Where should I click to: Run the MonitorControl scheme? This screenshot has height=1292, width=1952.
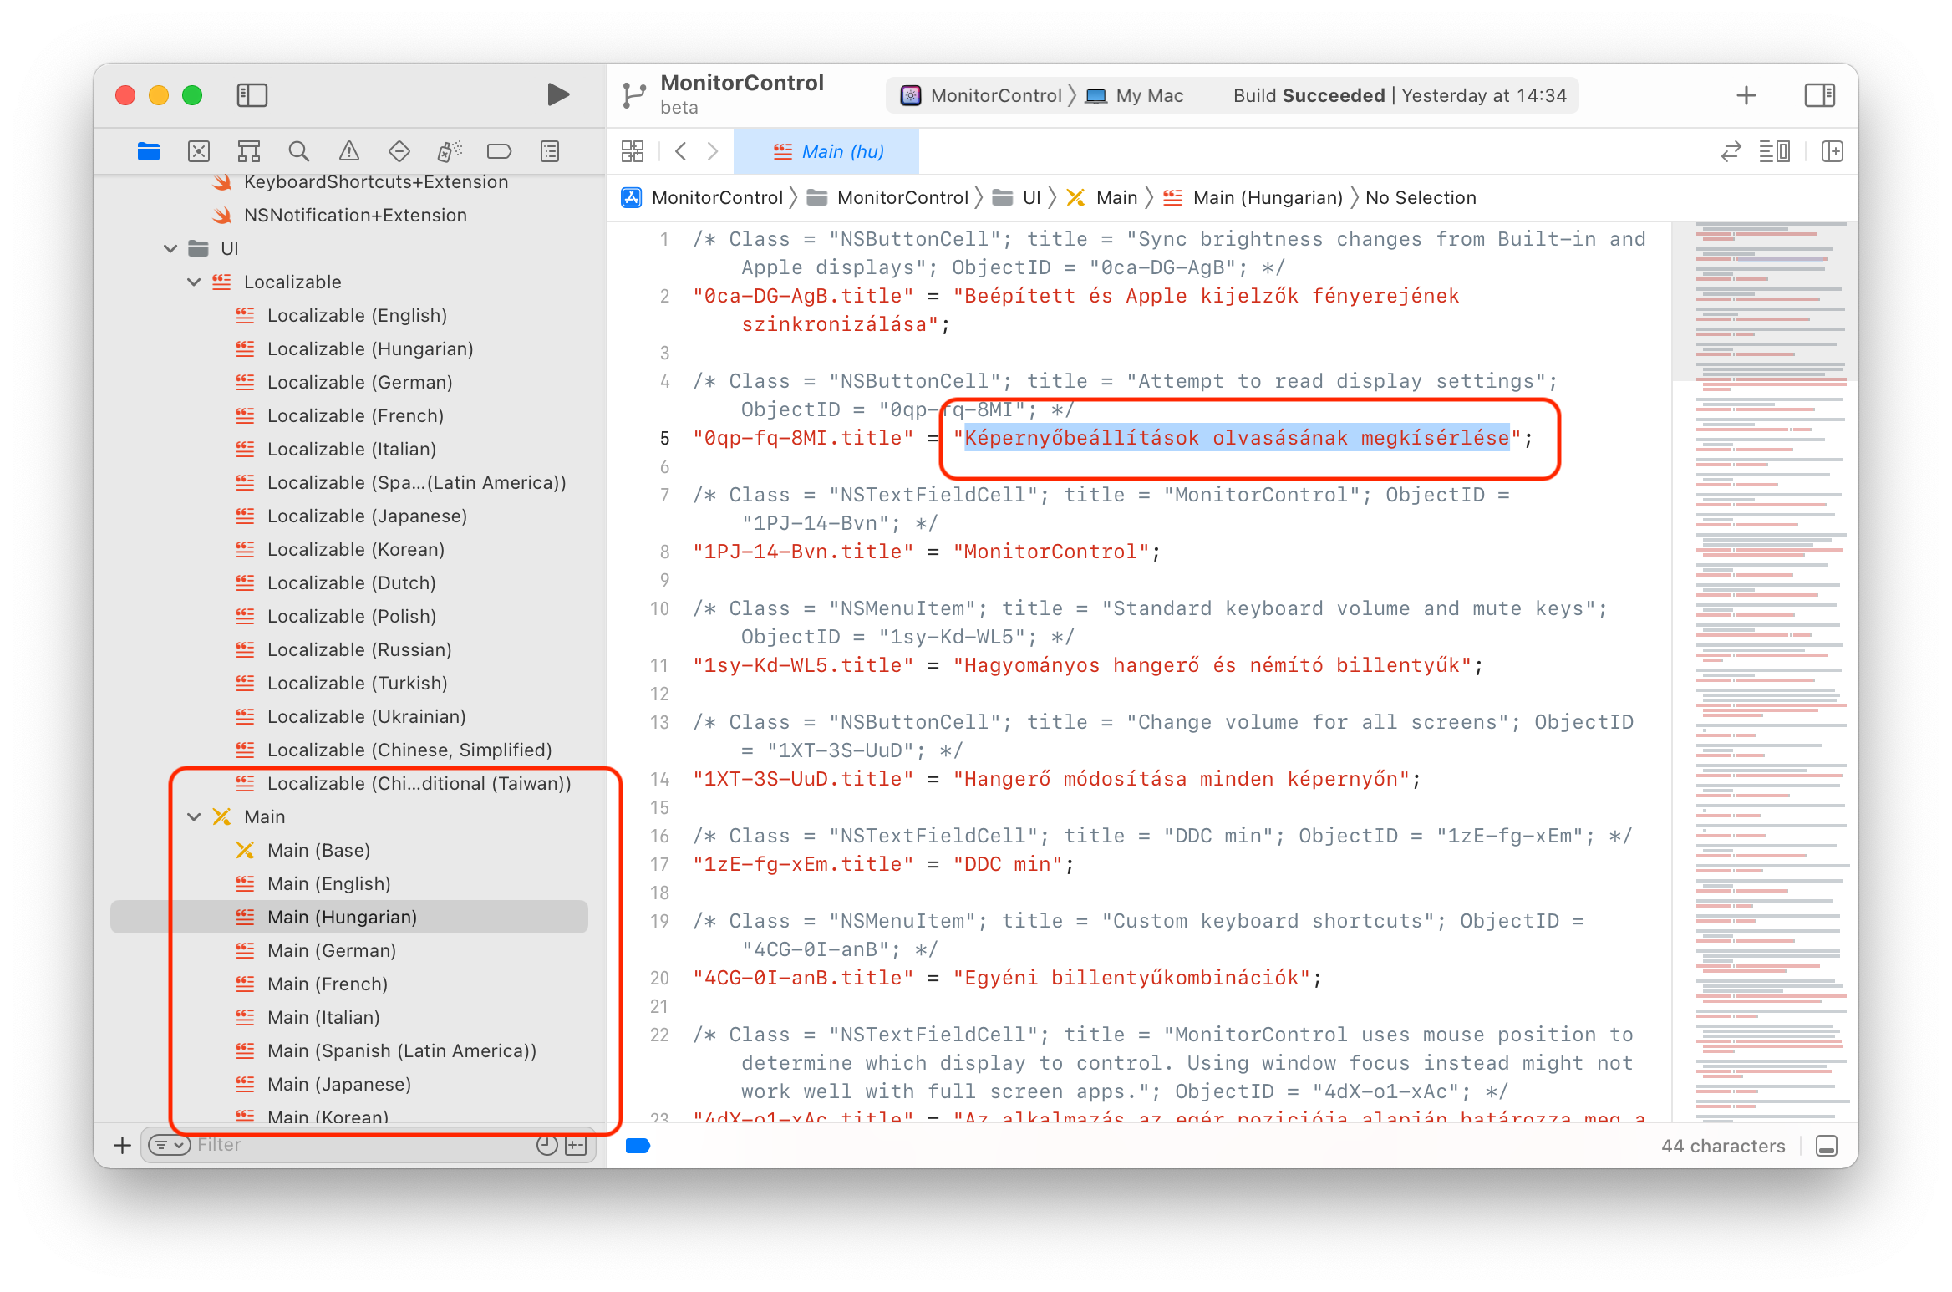557,94
